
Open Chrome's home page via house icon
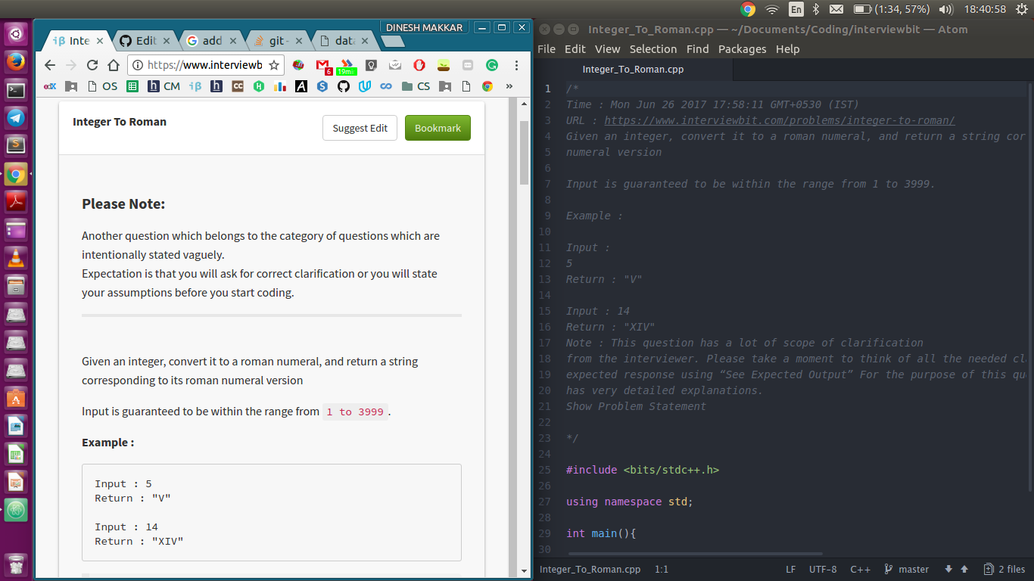point(114,66)
